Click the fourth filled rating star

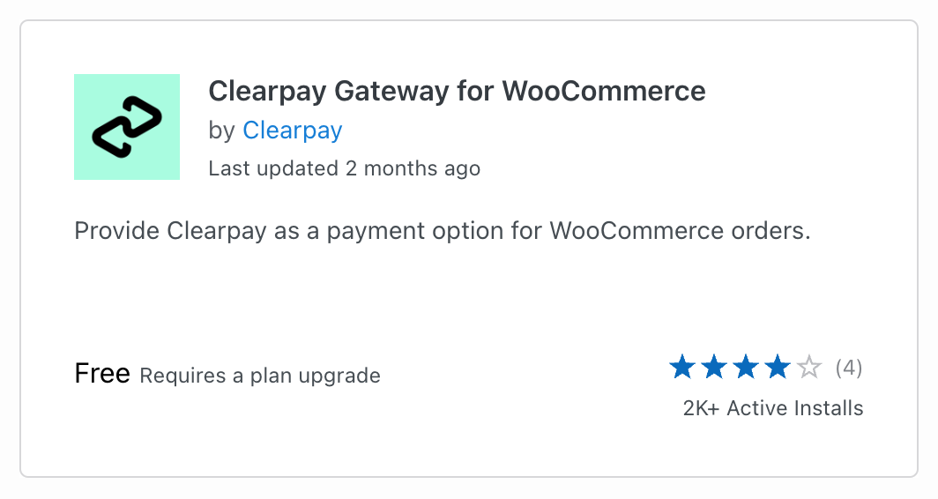coord(778,367)
